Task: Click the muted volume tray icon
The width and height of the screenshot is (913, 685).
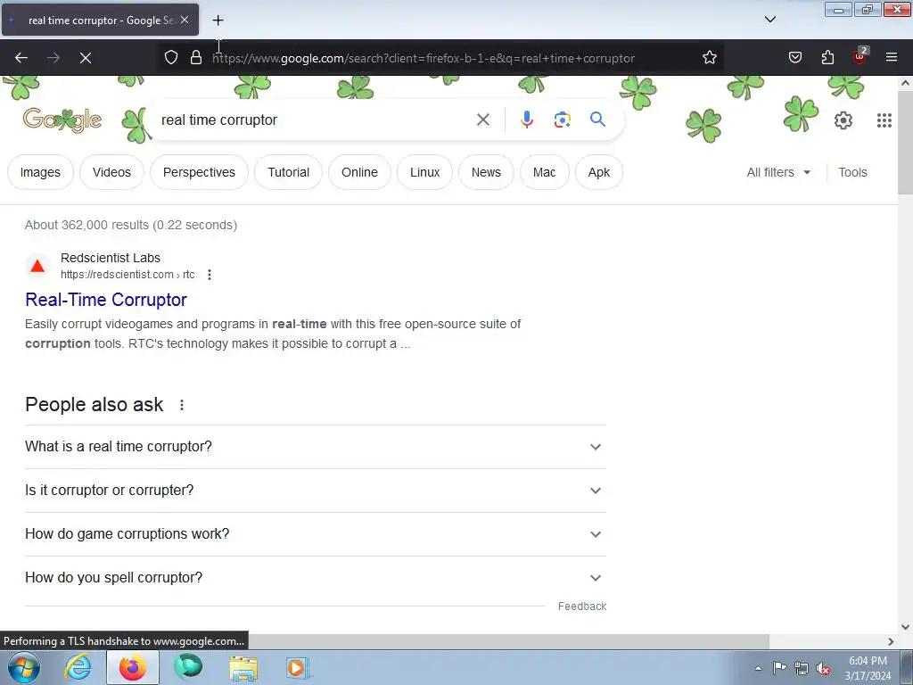Action: coord(823,668)
